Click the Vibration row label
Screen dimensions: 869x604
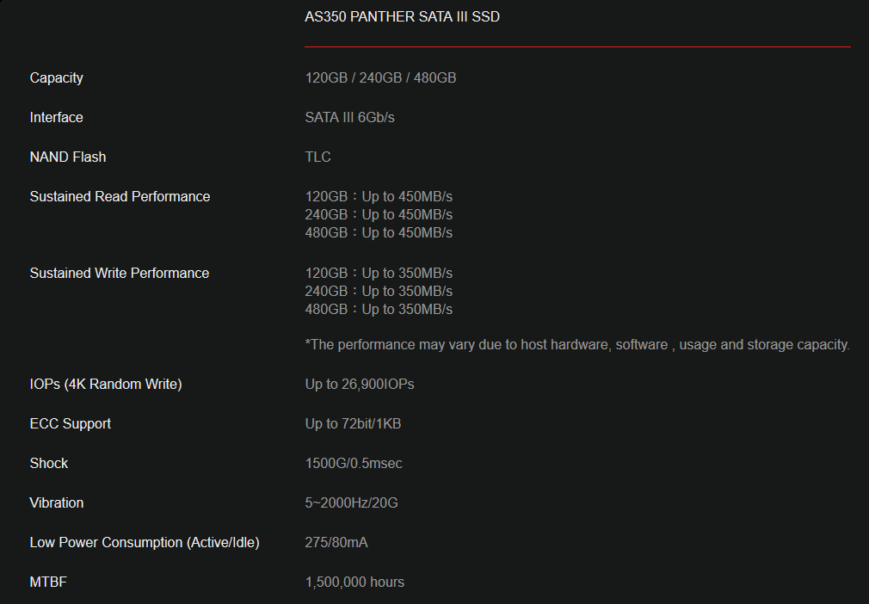57,502
